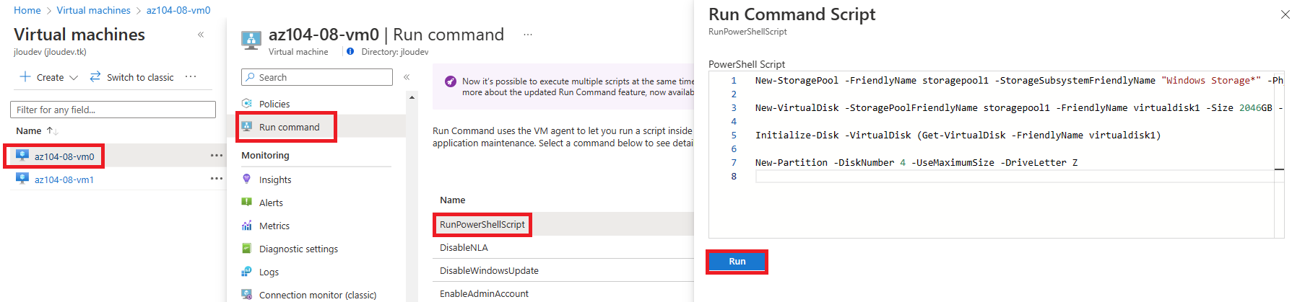Click the Run command icon
Viewport: 1292px width, 302px height.
coord(247,126)
